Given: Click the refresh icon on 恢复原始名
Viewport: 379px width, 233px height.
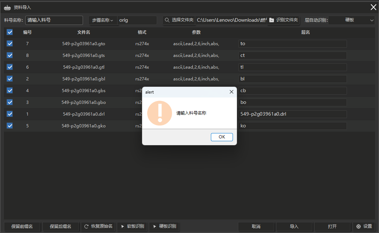Looking at the screenshot, I should pyautogui.click(x=86, y=227).
